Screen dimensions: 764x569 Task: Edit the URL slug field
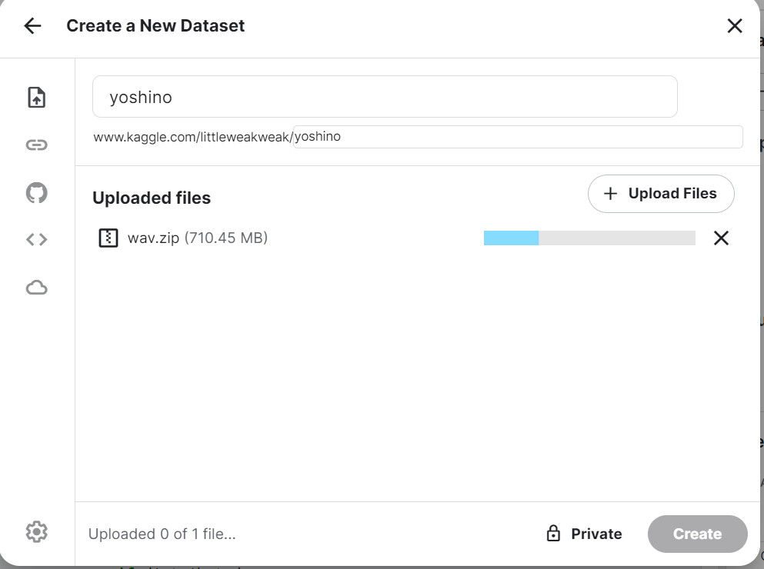[517, 137]
